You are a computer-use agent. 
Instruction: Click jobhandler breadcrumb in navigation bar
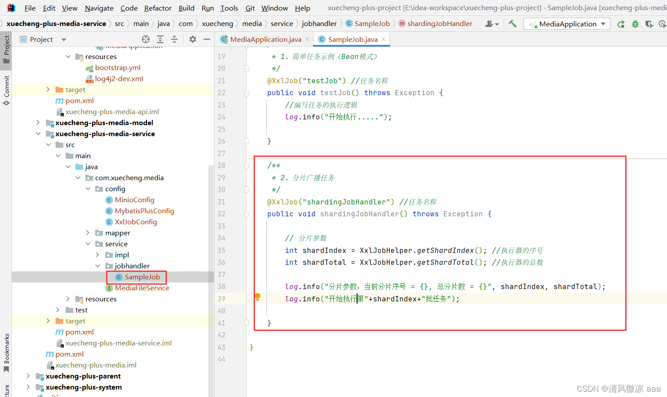coord(319,24)
